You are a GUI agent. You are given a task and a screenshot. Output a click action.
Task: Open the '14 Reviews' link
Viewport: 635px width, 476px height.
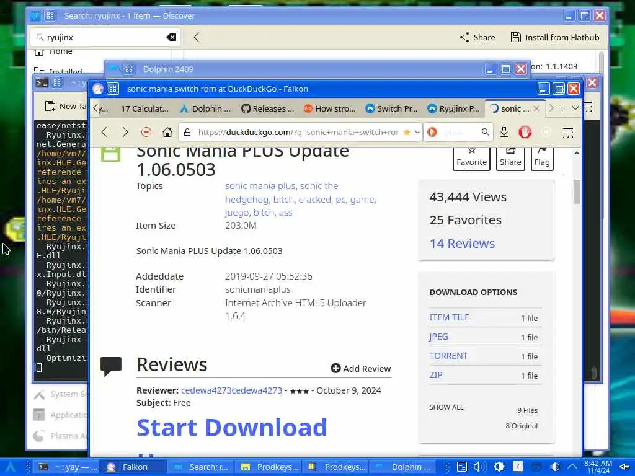462,243
